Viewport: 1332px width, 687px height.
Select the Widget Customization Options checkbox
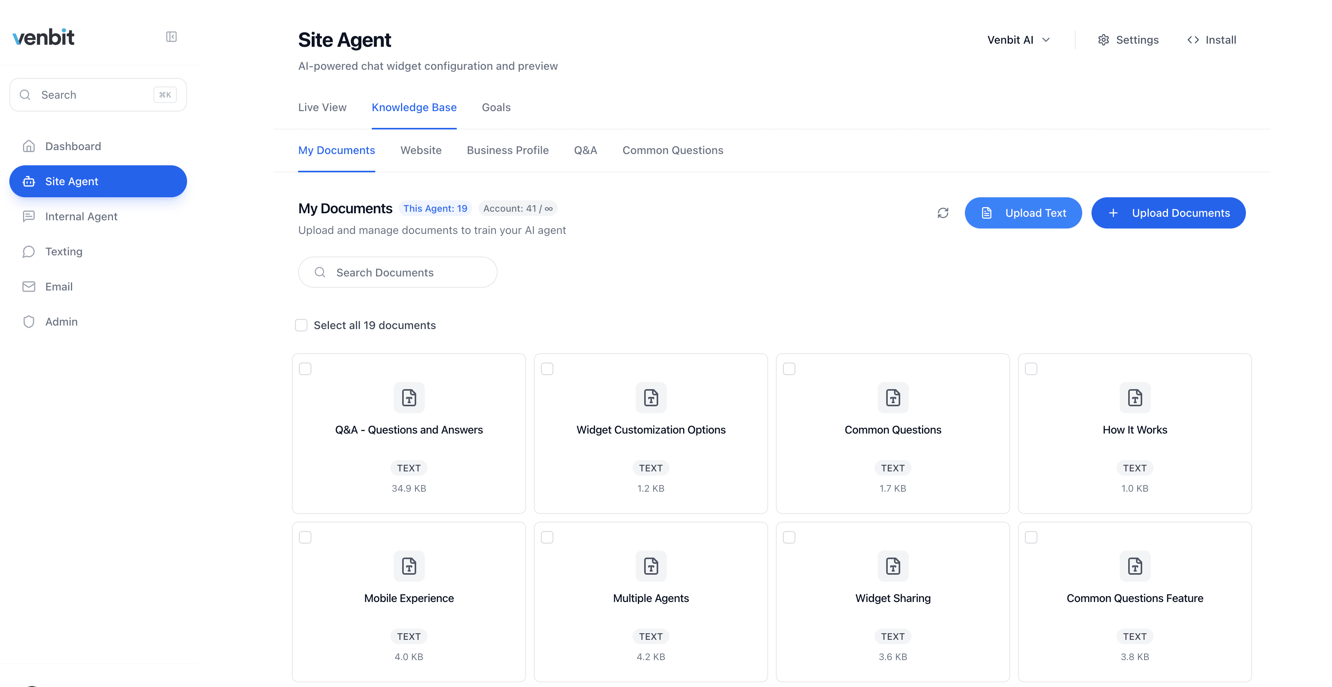(x=547, y=369)
